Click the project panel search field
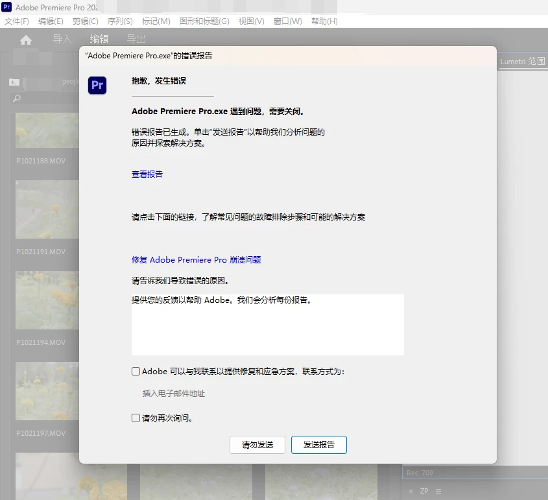This screenshot has height=500, width=548. click(x=45, y=99)
